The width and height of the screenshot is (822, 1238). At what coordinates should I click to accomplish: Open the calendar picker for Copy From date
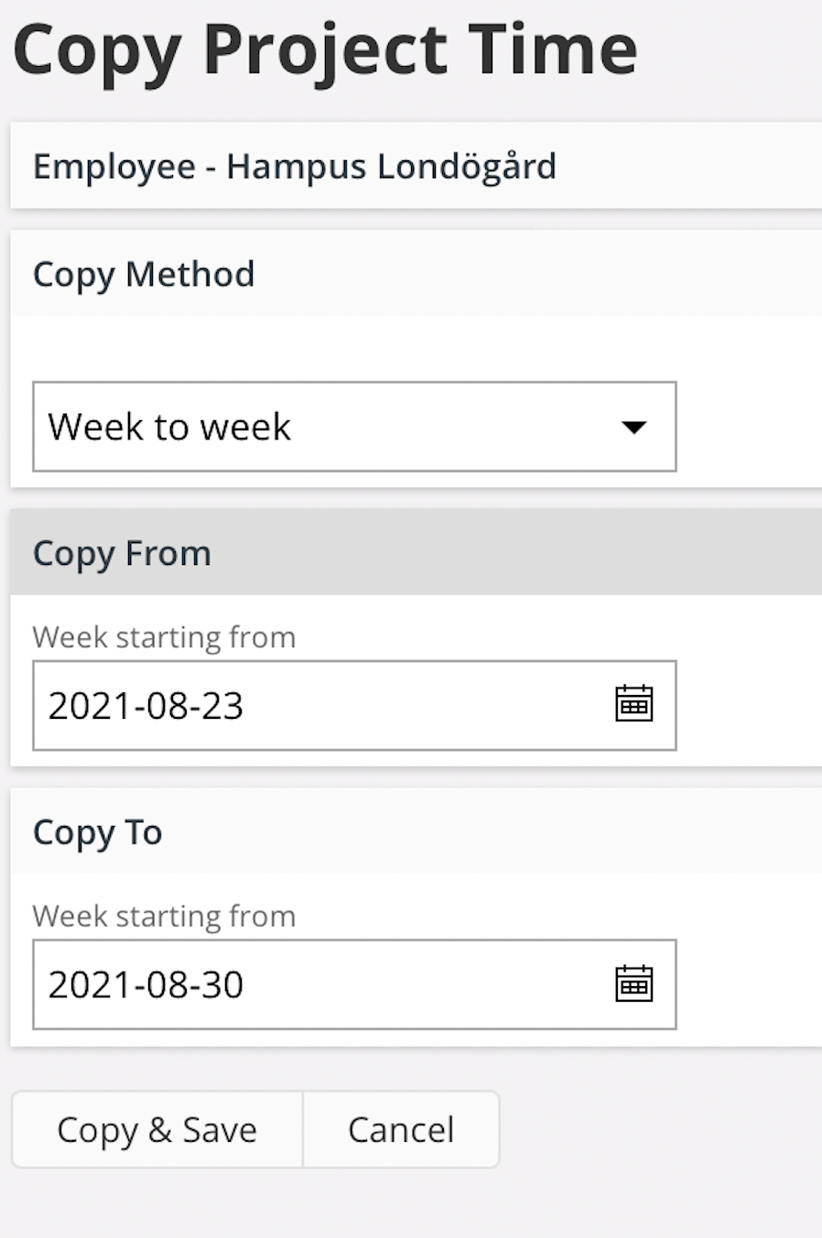click(x=633, y=704)
